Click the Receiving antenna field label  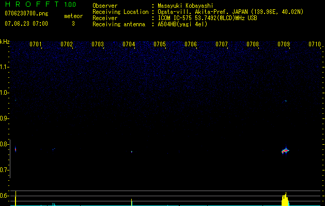[119, 24]
